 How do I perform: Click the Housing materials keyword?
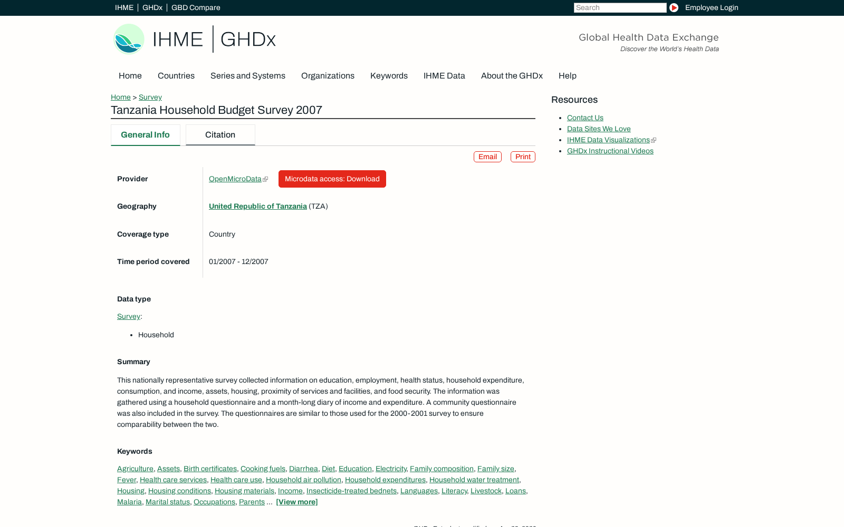point(244,491)
